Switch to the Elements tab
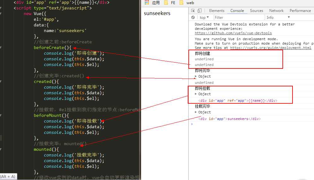The height and width of the screenshot is (180, 314). click(217, 11)
